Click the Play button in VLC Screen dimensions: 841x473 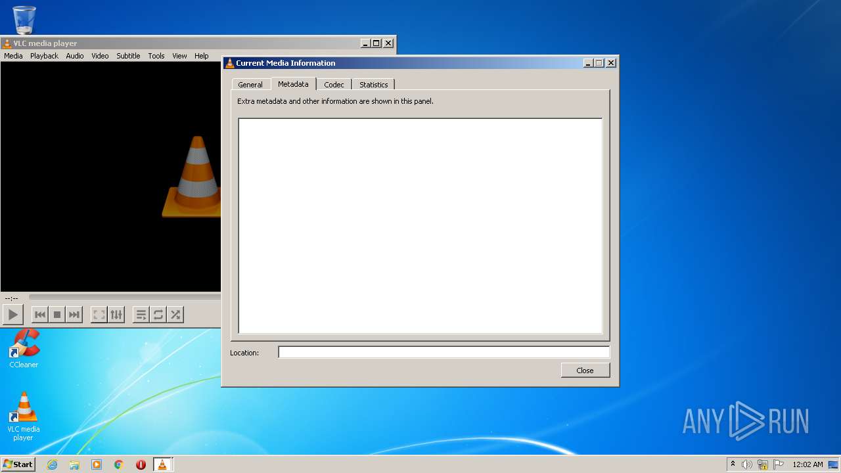(x=13, y=315)
